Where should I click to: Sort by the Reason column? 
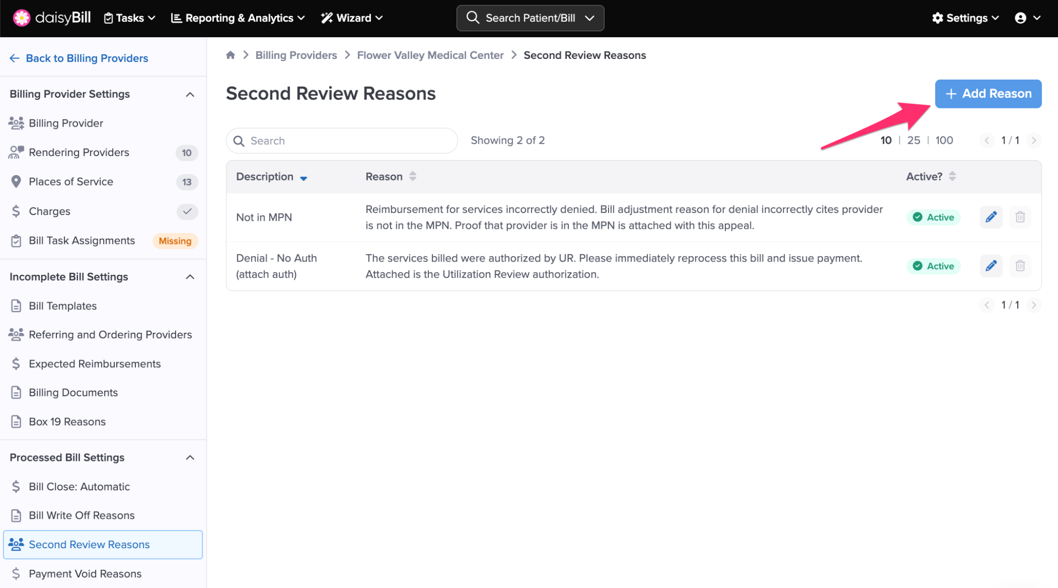[412, 177]
